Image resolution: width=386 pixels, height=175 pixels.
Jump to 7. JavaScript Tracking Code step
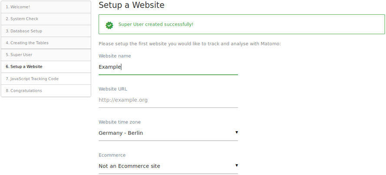(x=46, y=79)
